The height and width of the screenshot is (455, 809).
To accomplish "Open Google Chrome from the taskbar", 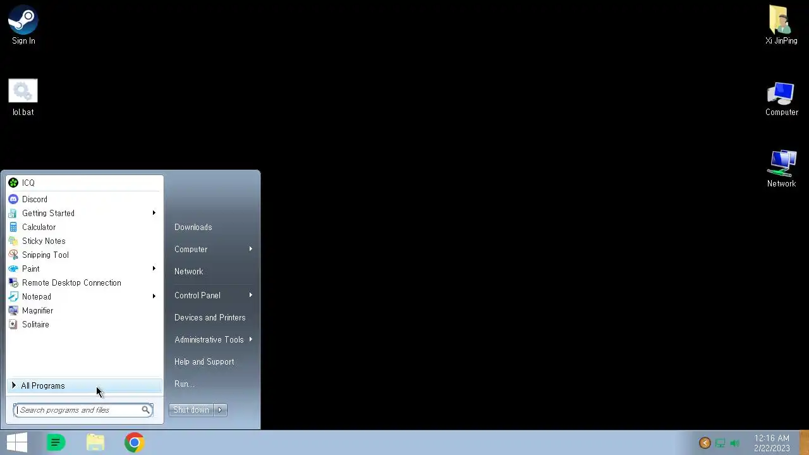I will [134, 442].
